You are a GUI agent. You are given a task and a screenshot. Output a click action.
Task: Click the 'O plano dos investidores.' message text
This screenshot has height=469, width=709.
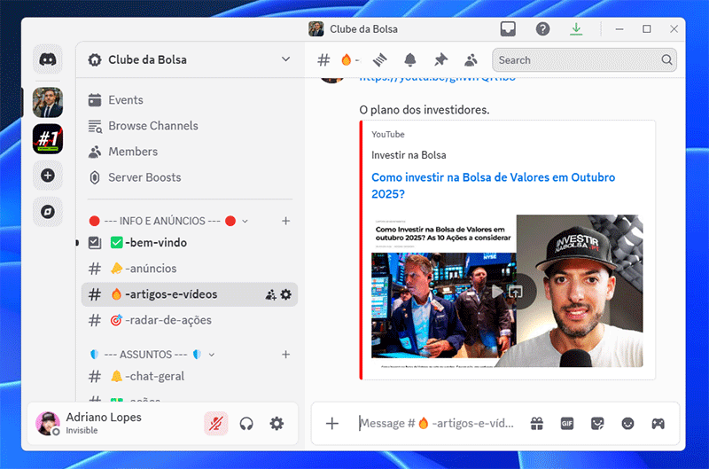pos(425,110)
